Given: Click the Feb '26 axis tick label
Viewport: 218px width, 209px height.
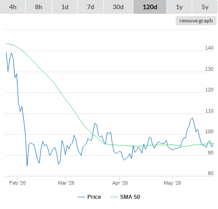Looking at the screenshot, I should pyautogui.click(x=17, y=183).
